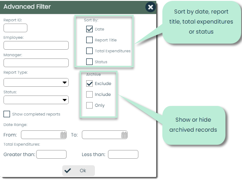
Task: Click the Greater than amount field
Action: (x=51, y=154)
